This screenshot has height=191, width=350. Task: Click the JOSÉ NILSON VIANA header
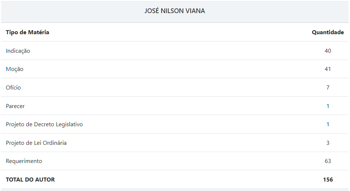tap(175, 11)
